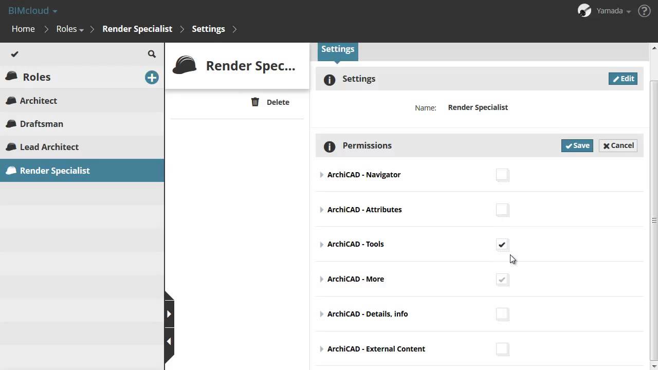Expand the ArchiCAD - Tools section
This screenshot has width=658, height=370.
(322, 244)
